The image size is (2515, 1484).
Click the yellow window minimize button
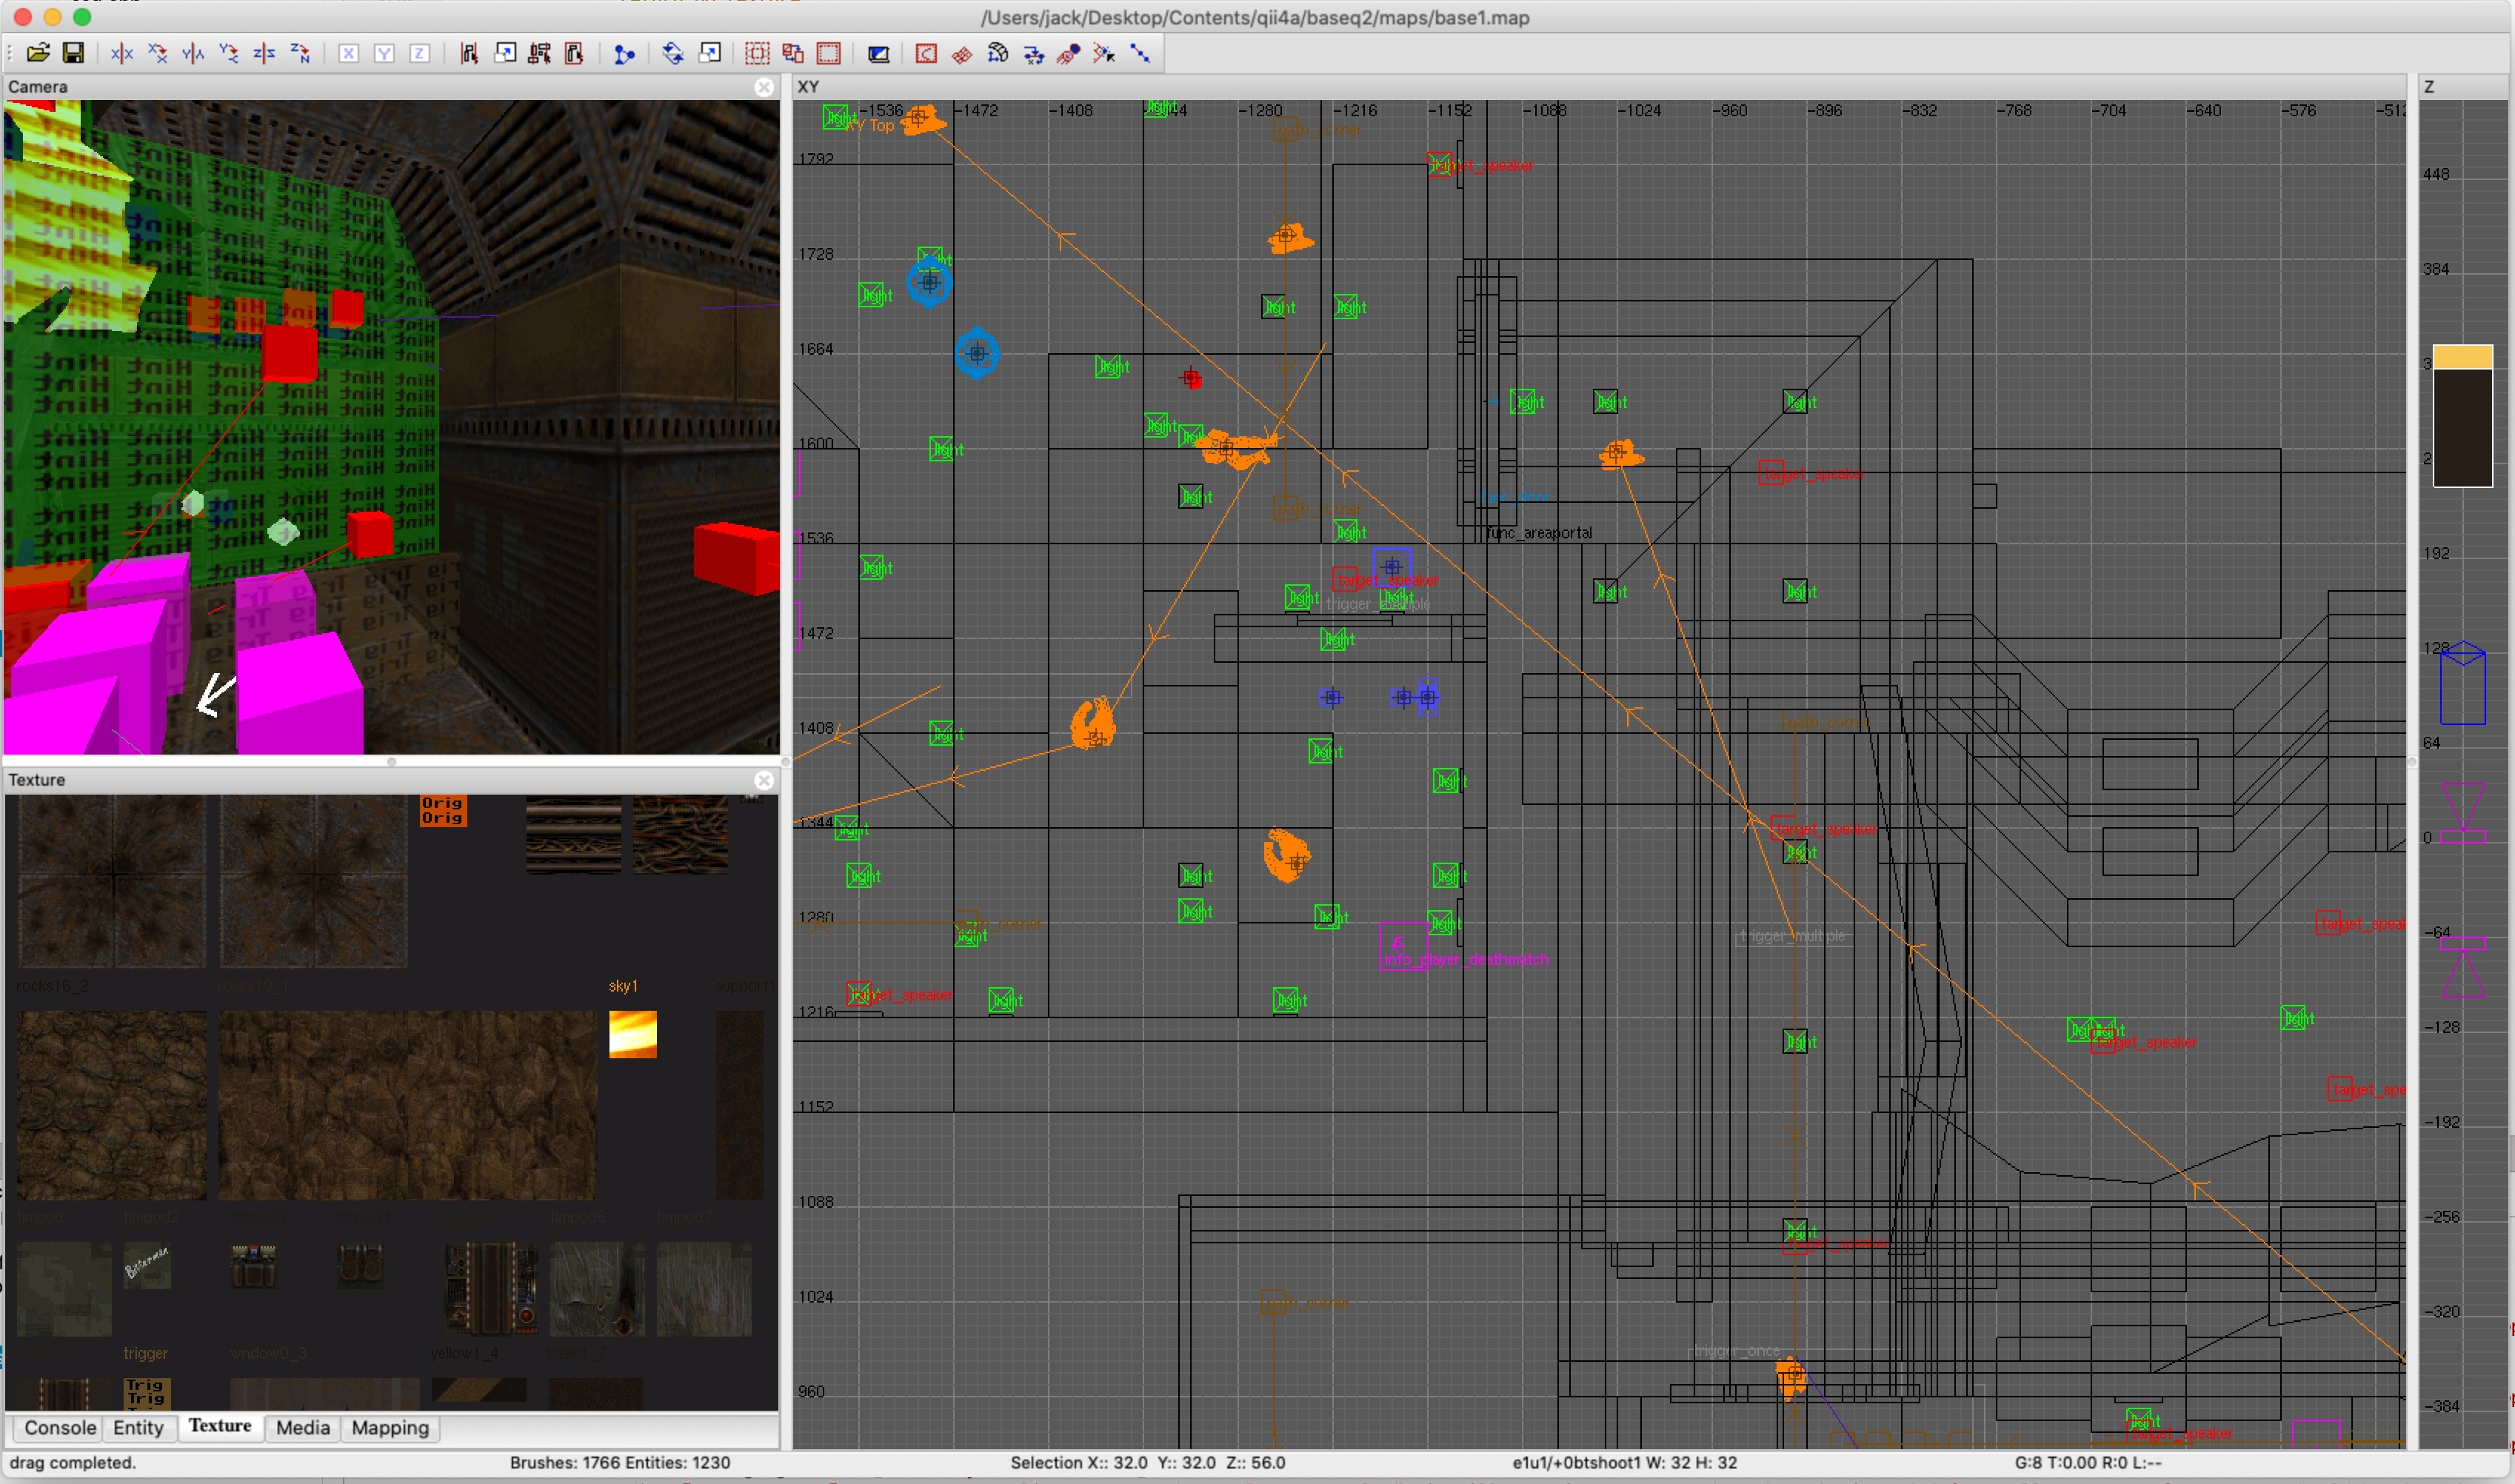point(53,17)
